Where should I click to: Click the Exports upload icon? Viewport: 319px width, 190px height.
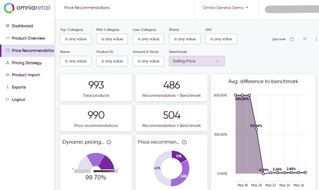click(8, 87)
